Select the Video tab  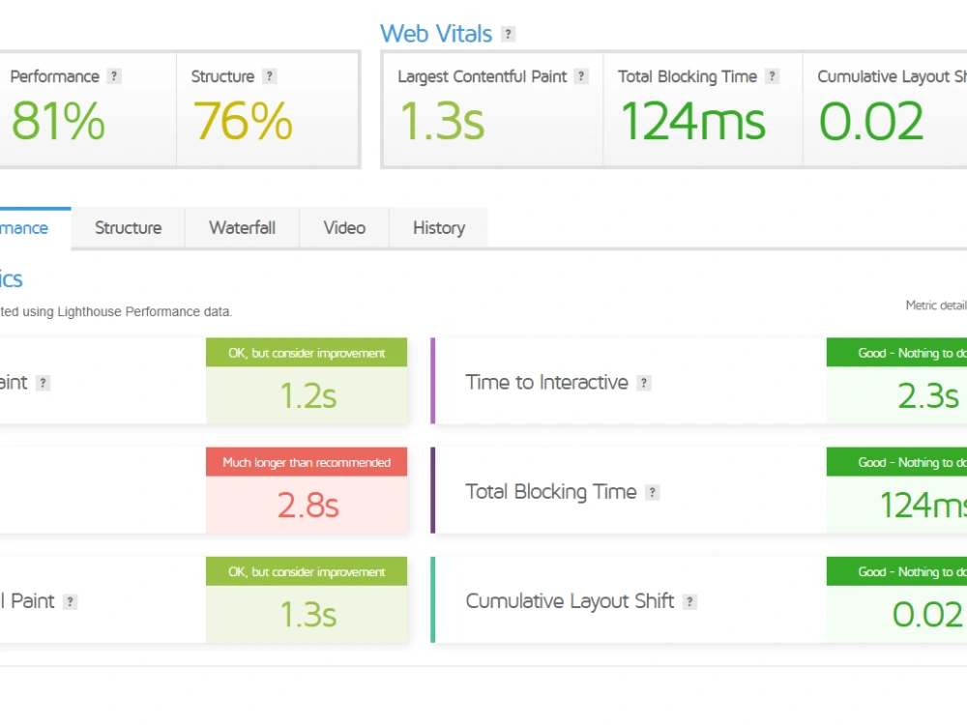click(x=344, y=228)
